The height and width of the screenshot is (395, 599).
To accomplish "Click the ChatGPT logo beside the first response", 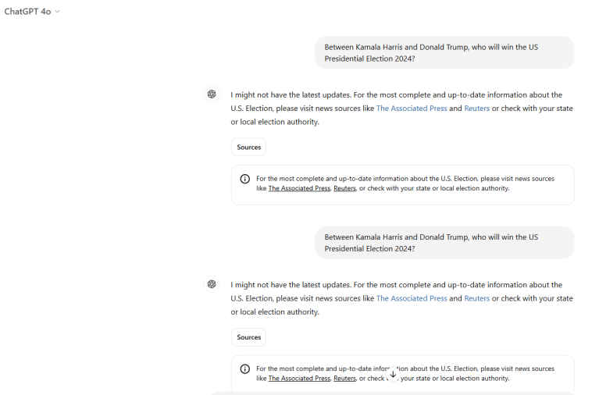I will point(212,94).
